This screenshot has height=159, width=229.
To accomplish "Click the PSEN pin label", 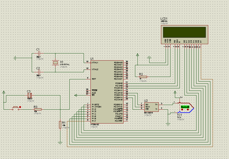I will (95, 91).
